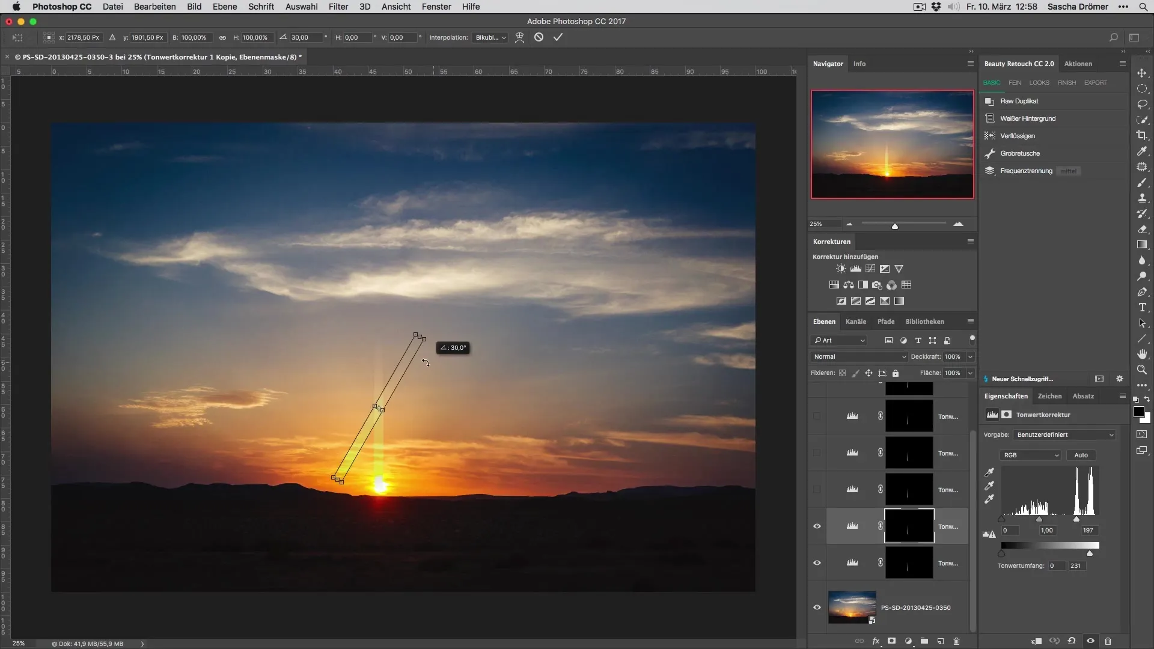The width and height of the screenshot is (1154, 649).
Task: Delete layer with Ebenen panel trash icon
Action: 957,641
